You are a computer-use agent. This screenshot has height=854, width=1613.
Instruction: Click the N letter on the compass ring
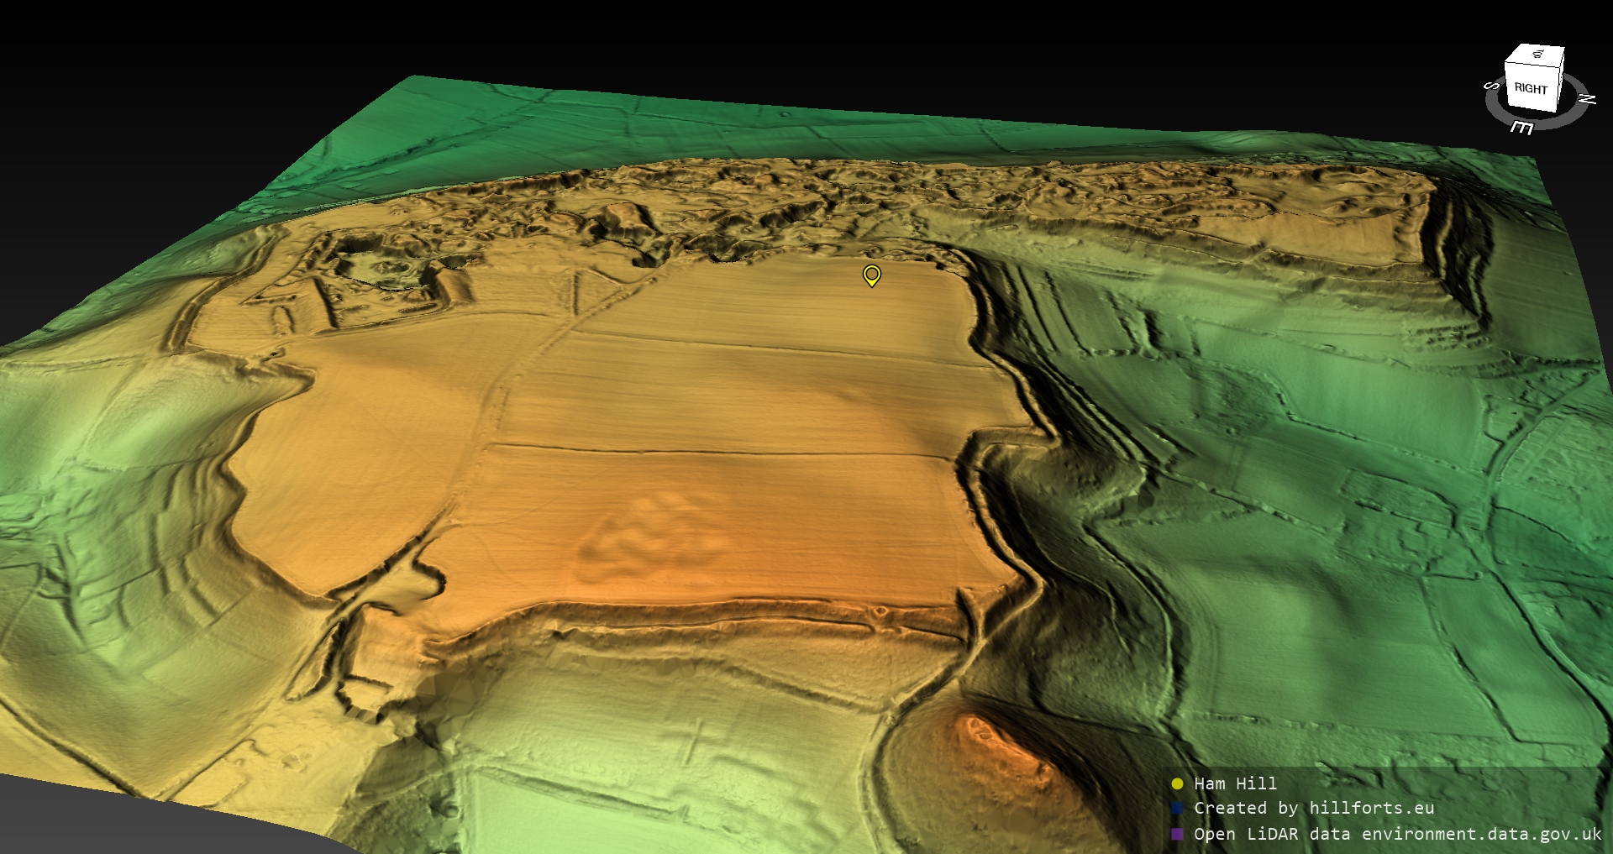1586,99
